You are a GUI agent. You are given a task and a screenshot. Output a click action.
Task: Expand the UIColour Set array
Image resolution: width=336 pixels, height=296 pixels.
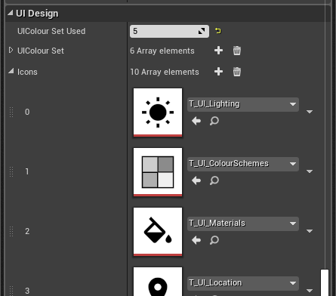click(11, 50)
